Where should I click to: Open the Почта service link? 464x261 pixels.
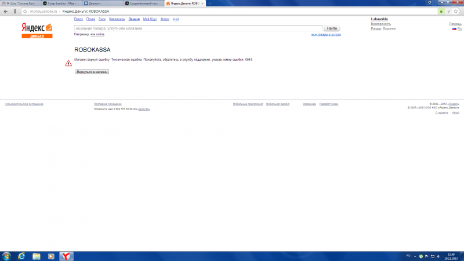click(90, 19)
